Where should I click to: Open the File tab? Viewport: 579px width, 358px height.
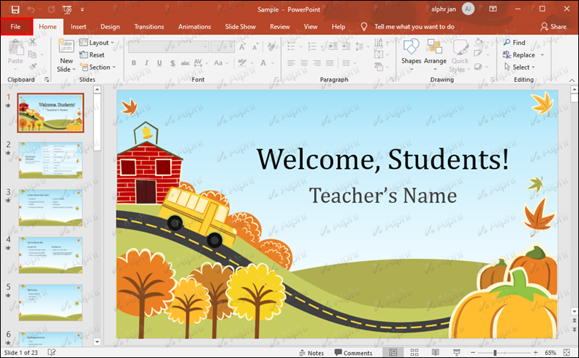[16, 27]
